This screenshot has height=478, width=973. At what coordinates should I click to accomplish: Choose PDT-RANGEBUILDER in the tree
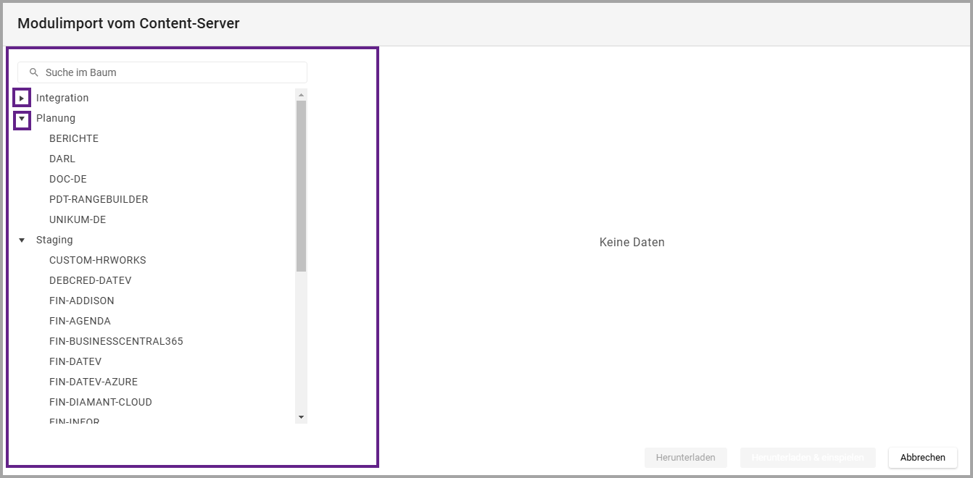(x=99, y=199)
